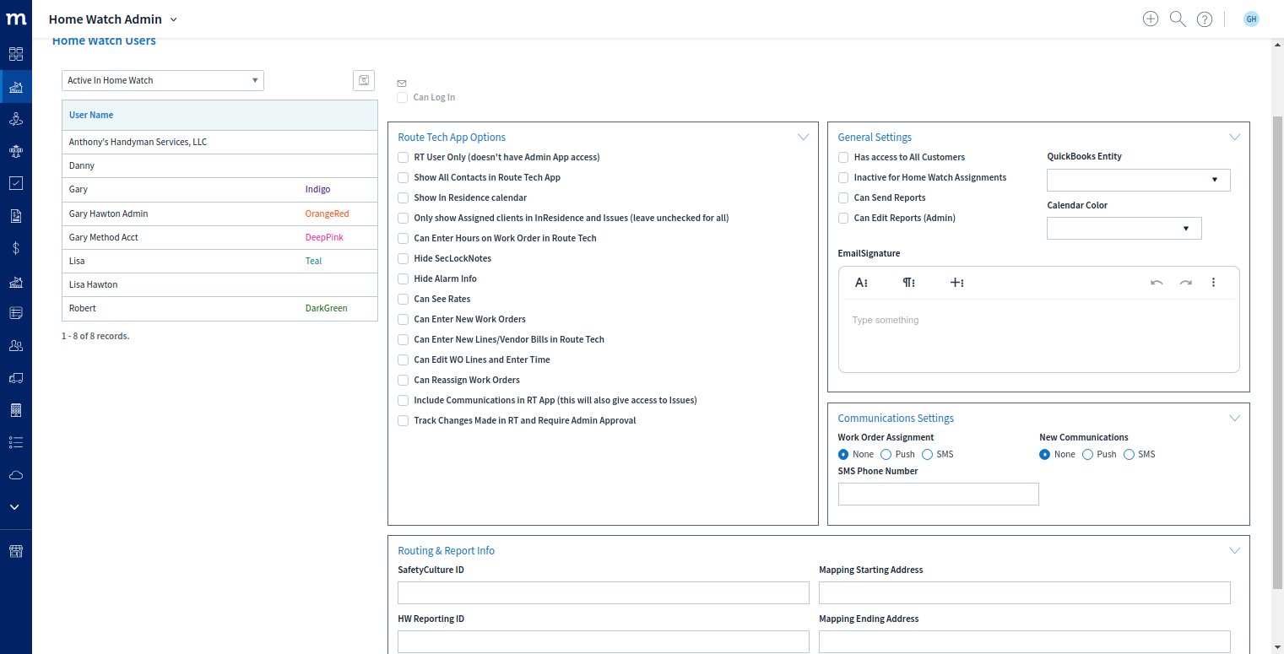Select user Anthony's Handyman Services, LLC

tap(219, 142)
